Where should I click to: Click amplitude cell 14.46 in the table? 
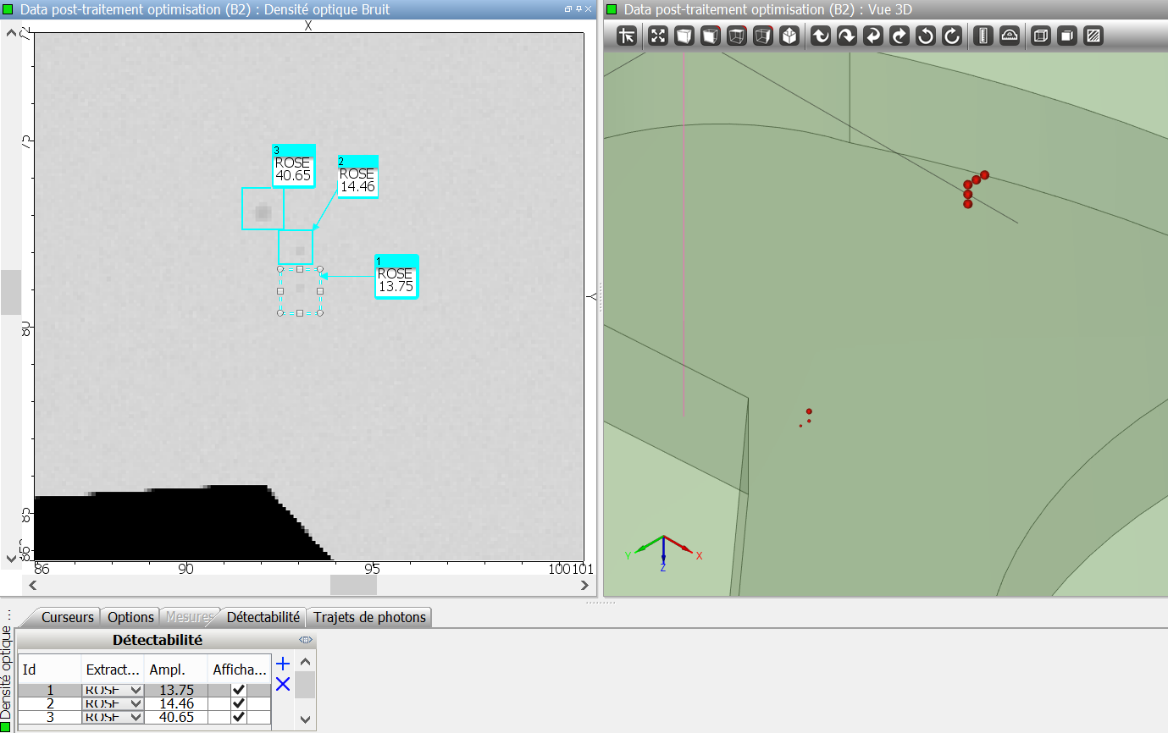[x=177, y=703]
